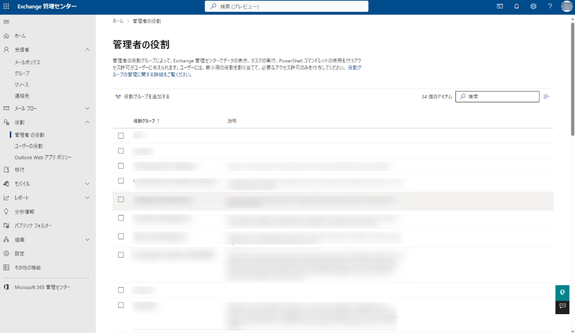Click 役割グループを追加する button

(142, 97)
